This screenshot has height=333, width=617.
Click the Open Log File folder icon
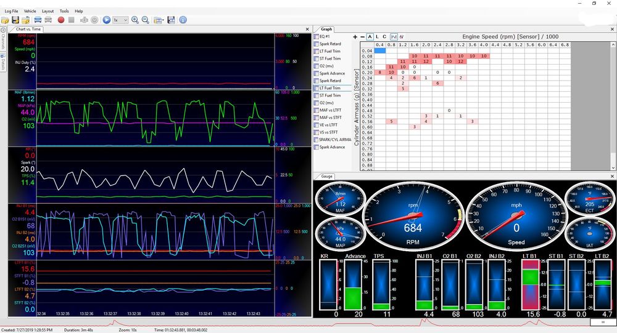tap(6, 20)
